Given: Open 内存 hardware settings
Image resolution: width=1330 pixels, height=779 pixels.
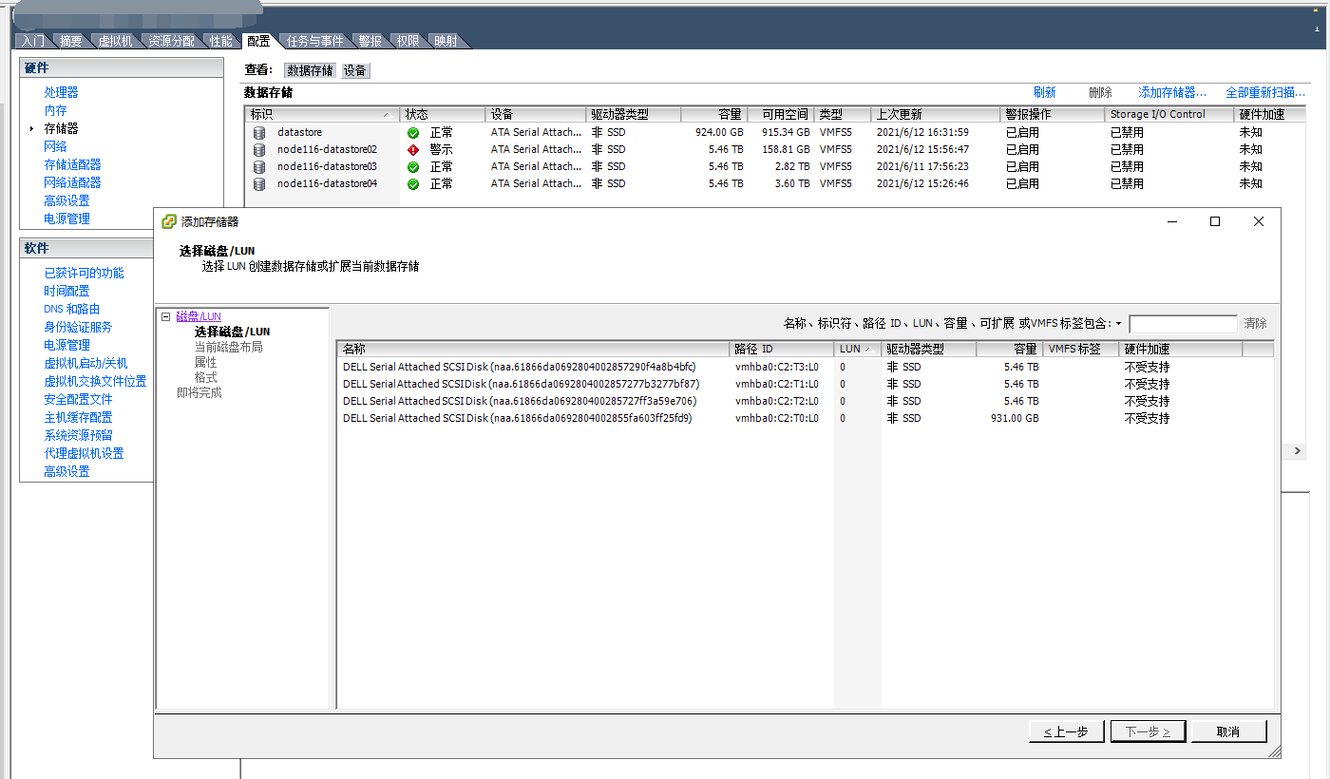Looking at the screenshot, I should click(x=55, y=110).
